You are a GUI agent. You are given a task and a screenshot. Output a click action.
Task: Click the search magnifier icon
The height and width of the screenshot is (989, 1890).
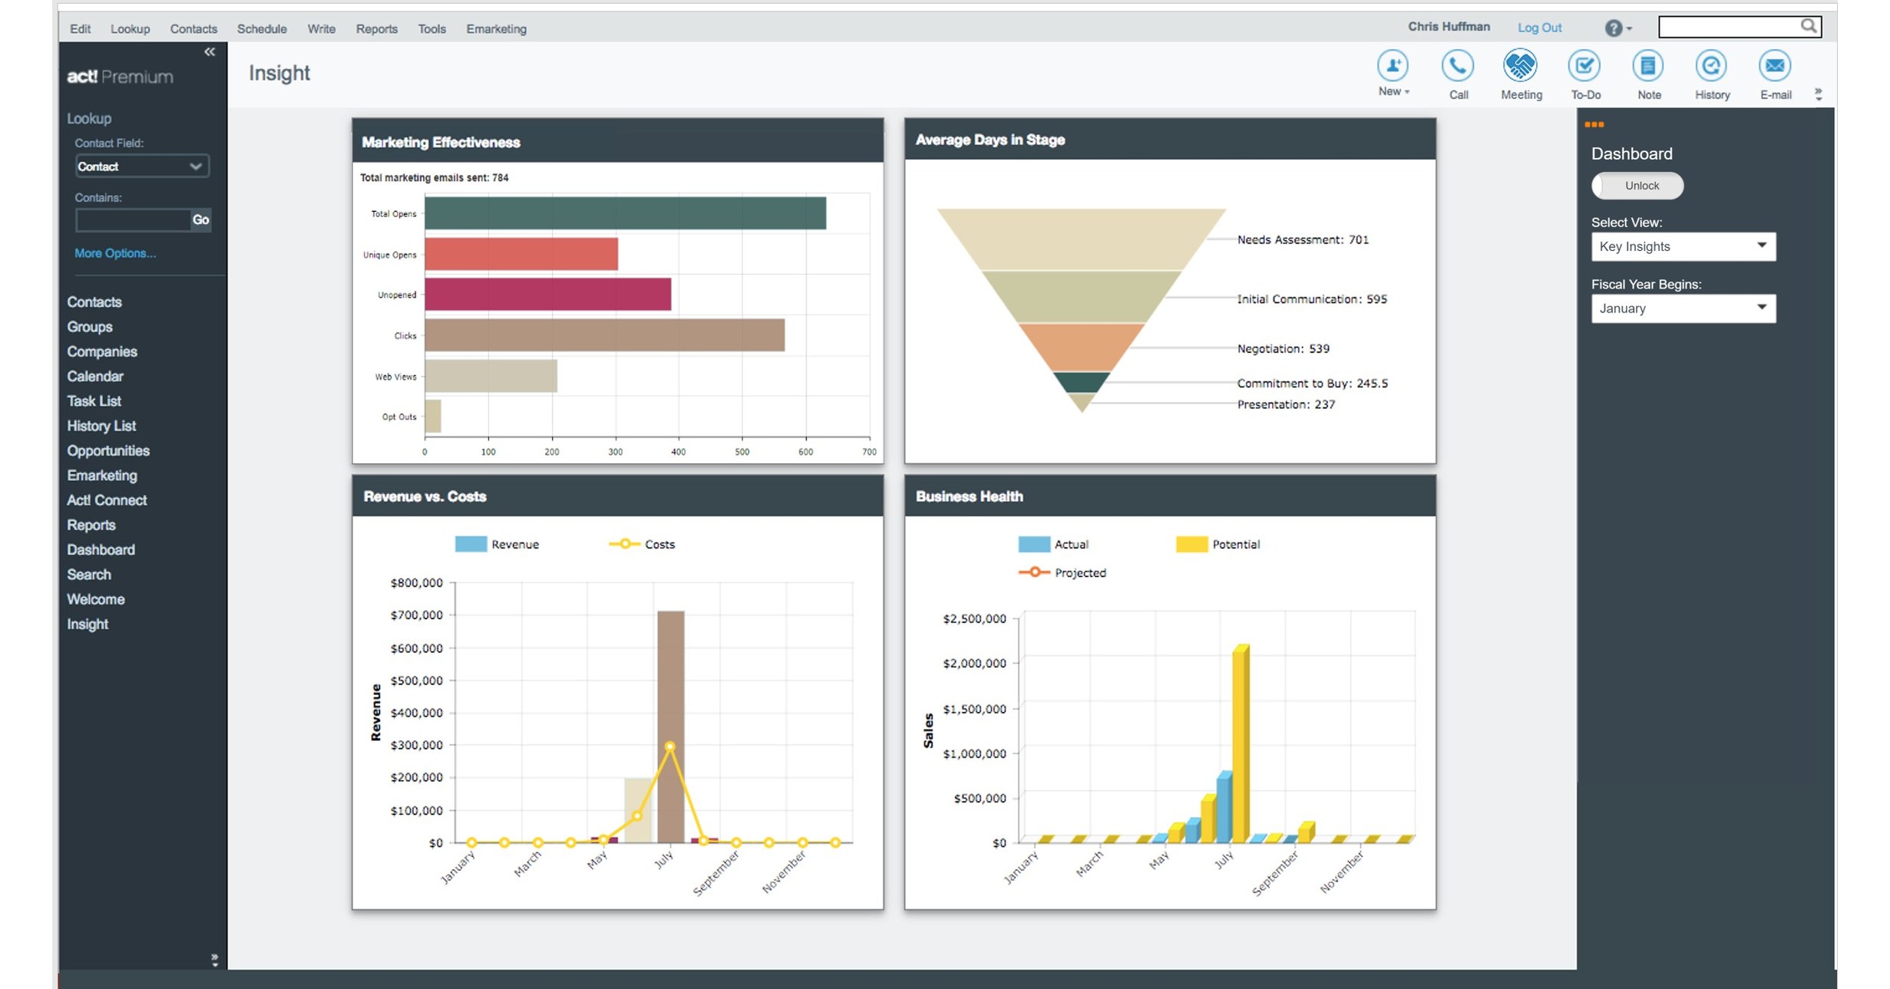[1808, 26]
